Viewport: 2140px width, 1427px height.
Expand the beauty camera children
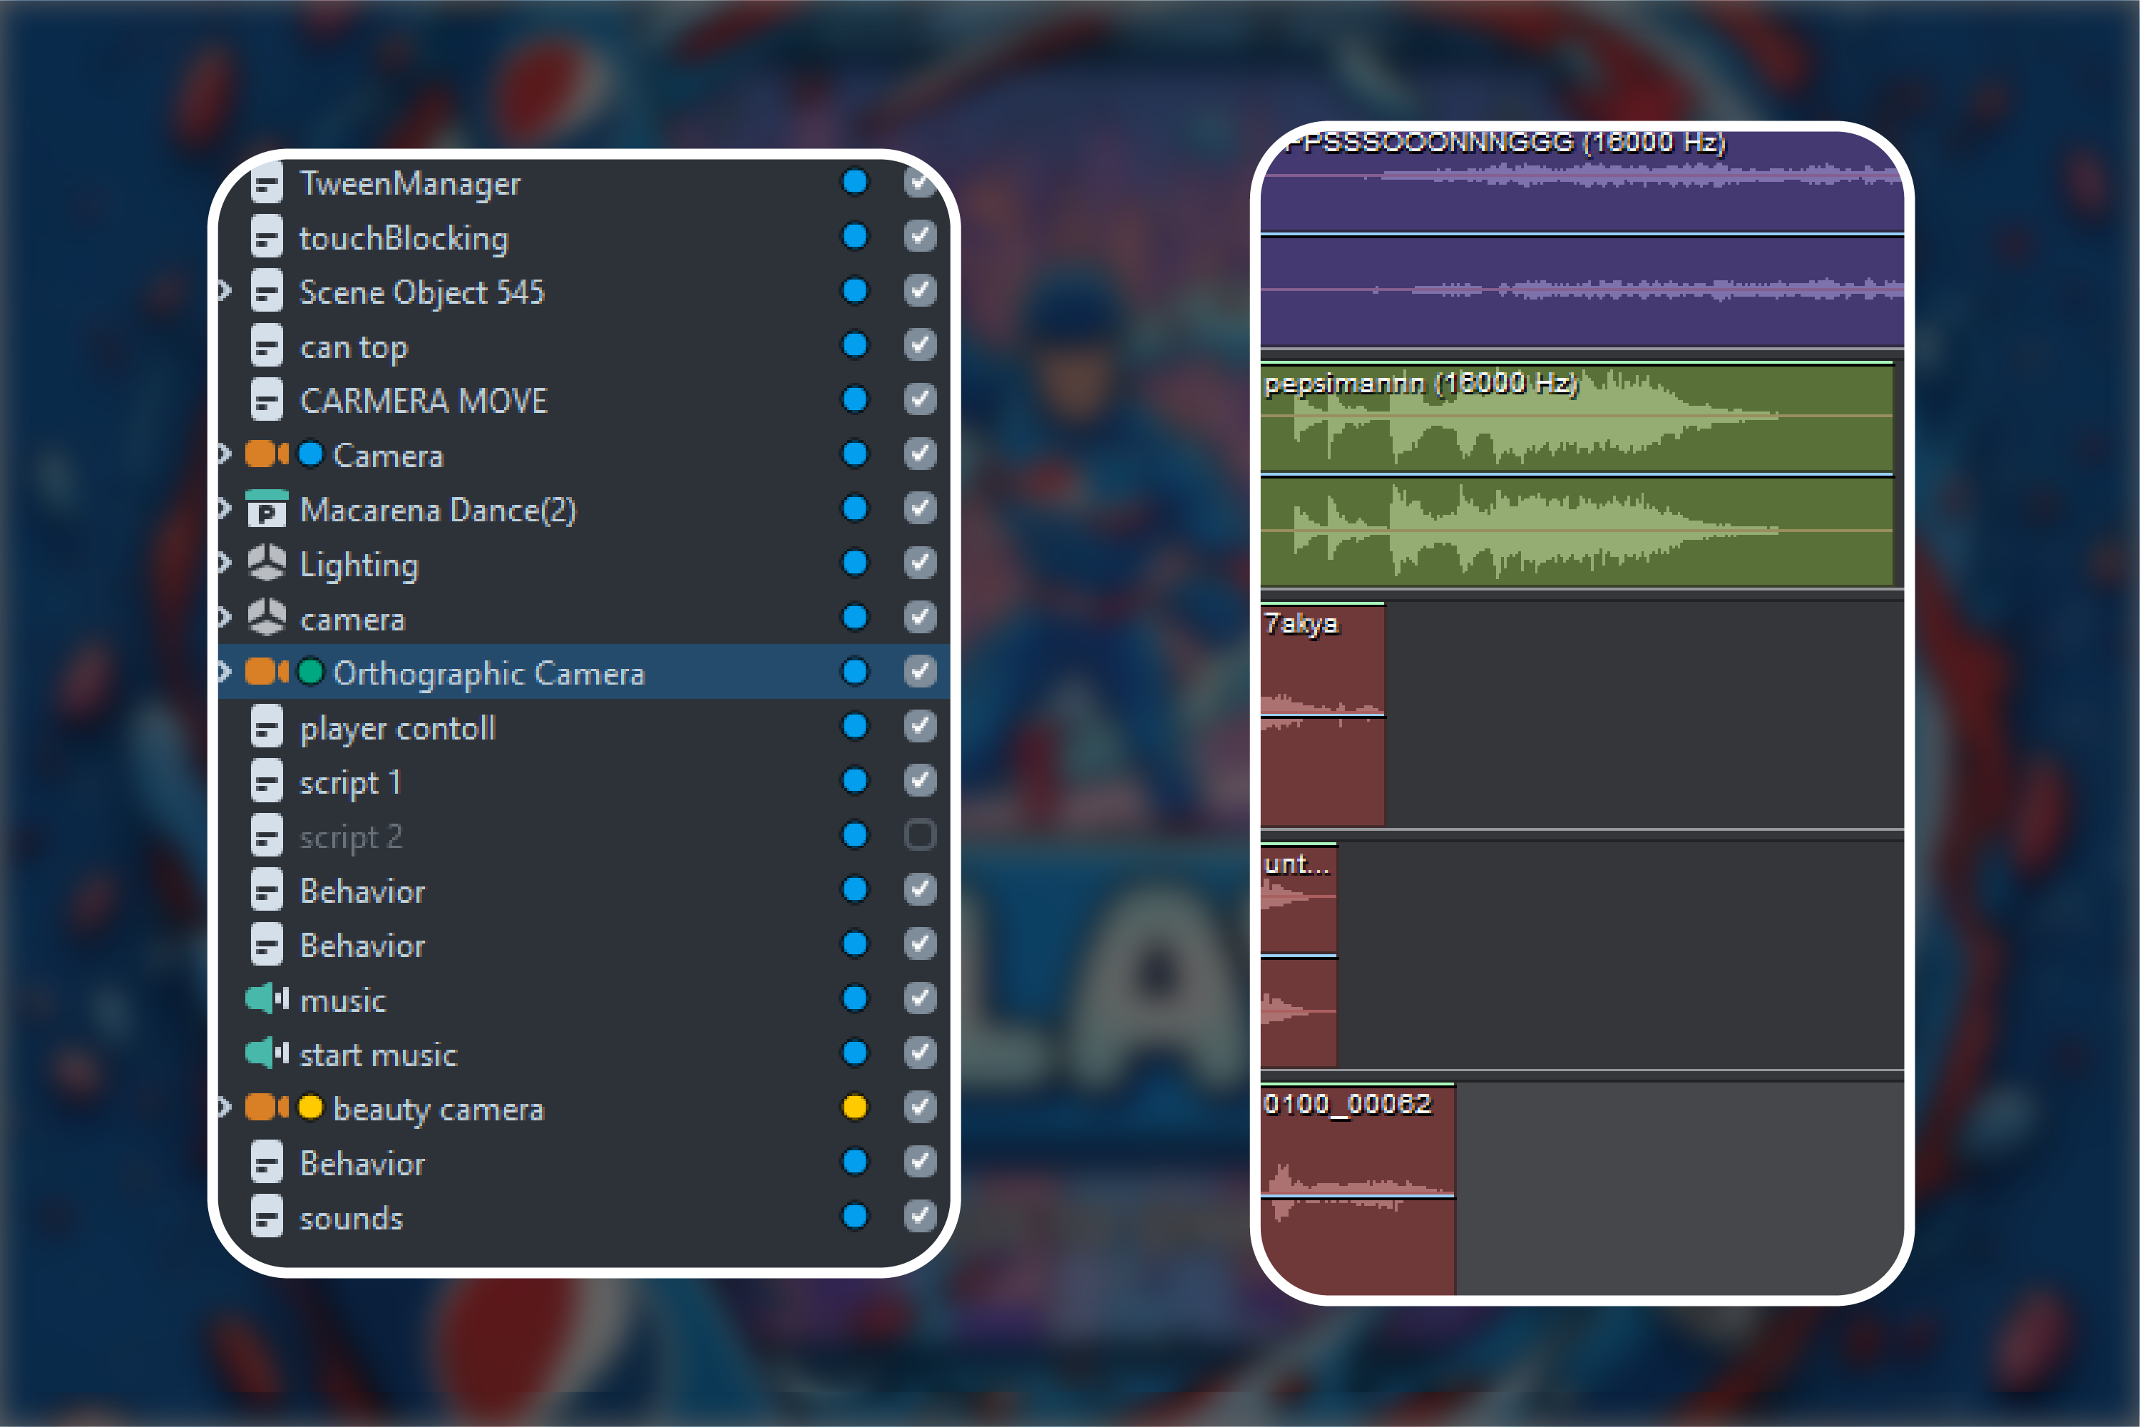click(224, 1108)
